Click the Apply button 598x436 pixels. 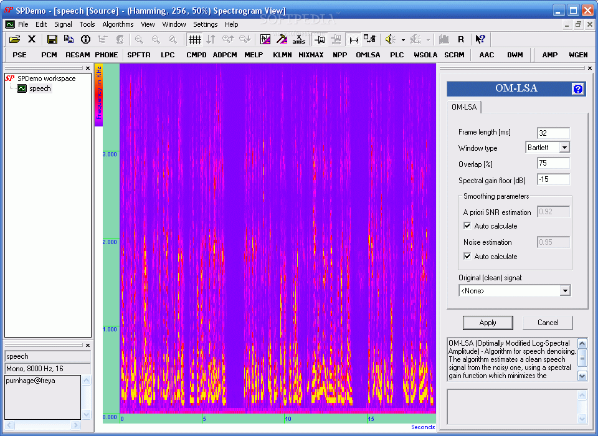pos(488,323)
